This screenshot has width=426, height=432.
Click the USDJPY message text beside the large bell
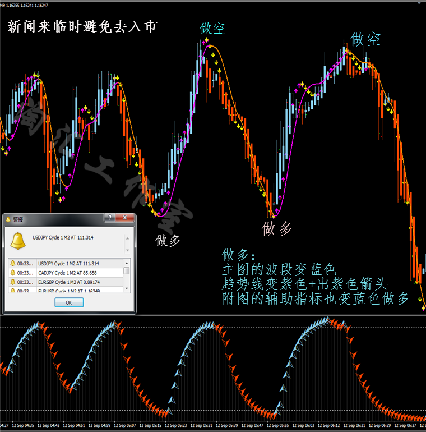click(x=63, y=237)
